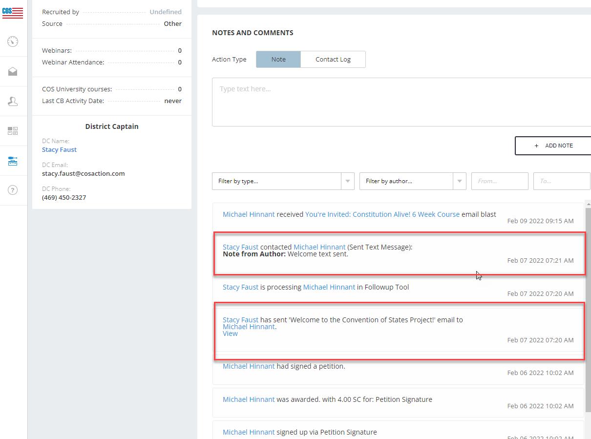Open the help question mark icon
The width and height of the screenshot is (591, 439).
pyautogui.click(x=13, y=190)
